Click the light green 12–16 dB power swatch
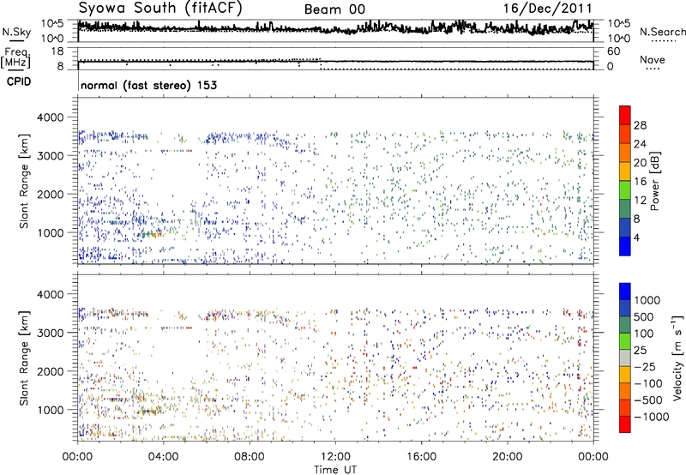The width and height of the screenshot is (686, 475). (x=625, y=190)
